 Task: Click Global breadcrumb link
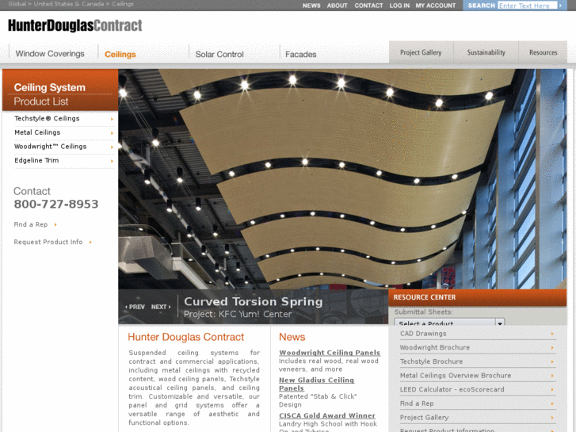17,4
